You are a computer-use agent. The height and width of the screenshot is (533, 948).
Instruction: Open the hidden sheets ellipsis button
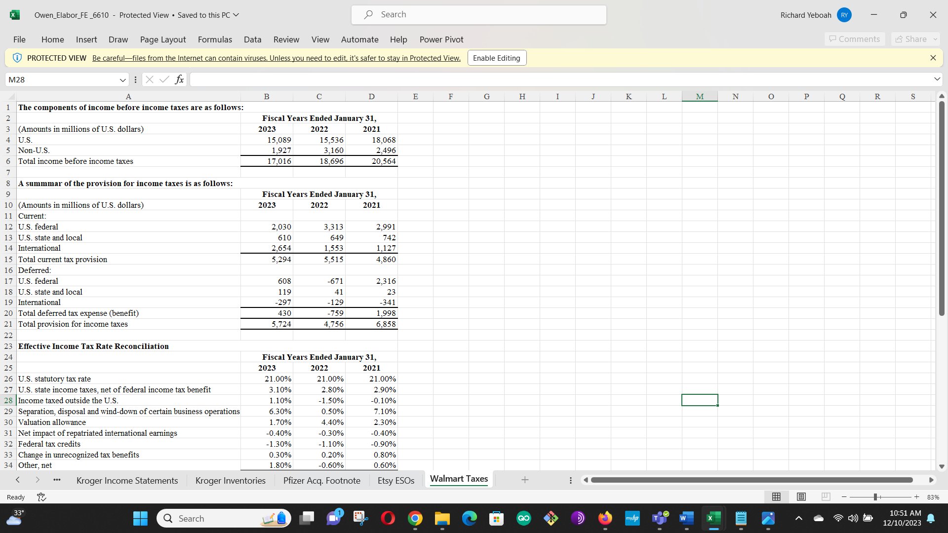click(57, 480)
